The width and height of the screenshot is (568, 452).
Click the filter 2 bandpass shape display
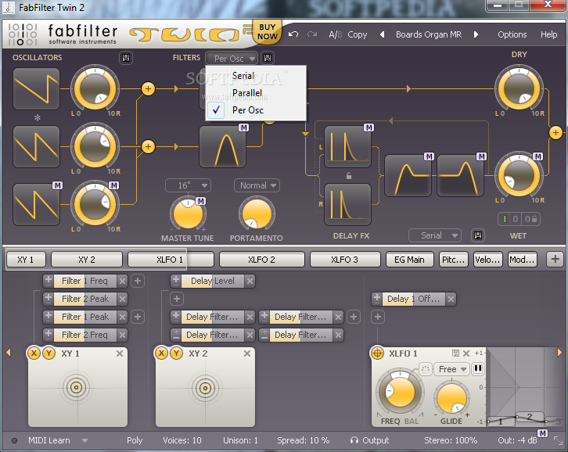pos(222,147)
